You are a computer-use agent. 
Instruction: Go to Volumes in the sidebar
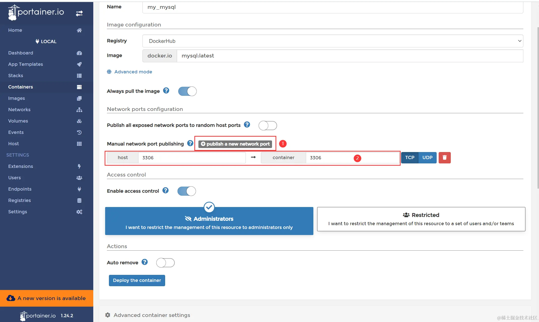[18, 121]
